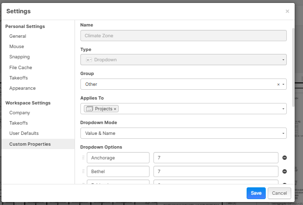303x205 pixels.
Task: Select File Cache settings
Action: (21, 68)
